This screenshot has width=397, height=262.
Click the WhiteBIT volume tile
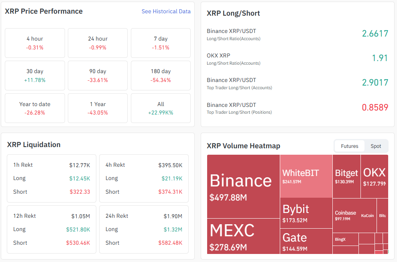click(306, 176)
